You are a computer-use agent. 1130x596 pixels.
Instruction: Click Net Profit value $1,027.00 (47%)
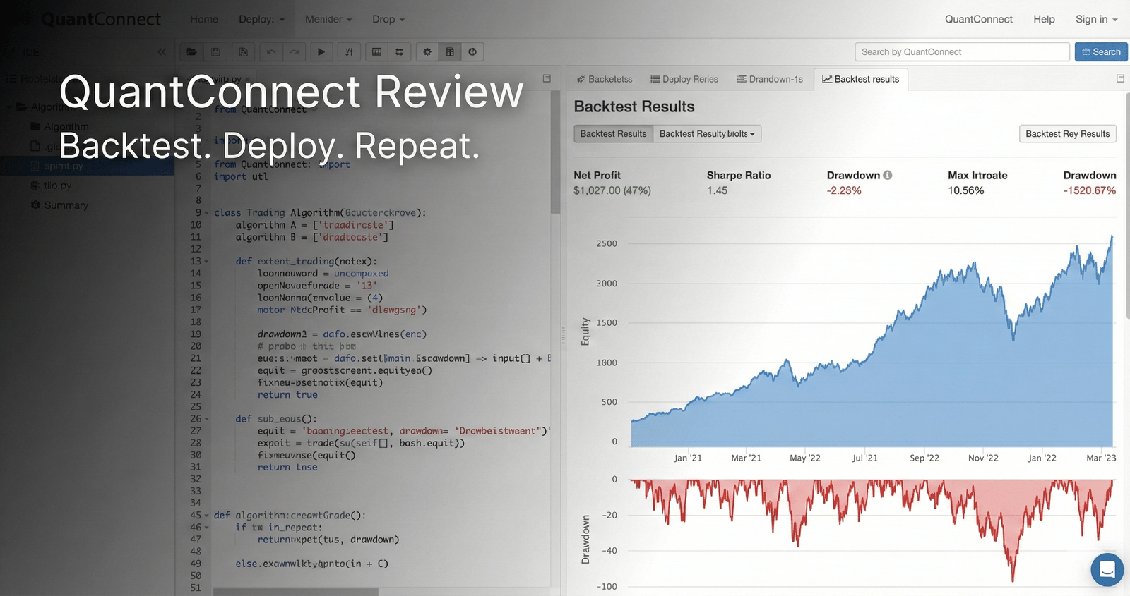pos(612,190)
